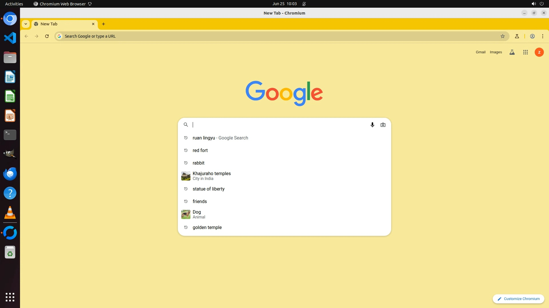Bookmark this tab with star icon
This screenshot has width=549, height=308.
point(503,36)
